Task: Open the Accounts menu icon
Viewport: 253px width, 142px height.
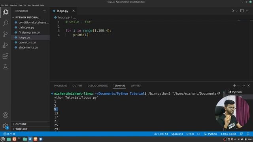Action: (x=5, y=115)
